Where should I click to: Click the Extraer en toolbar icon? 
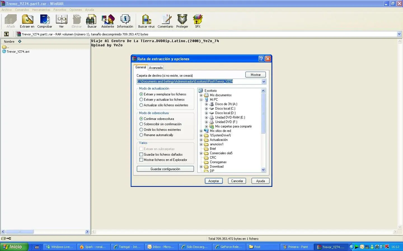coord(27,21)
